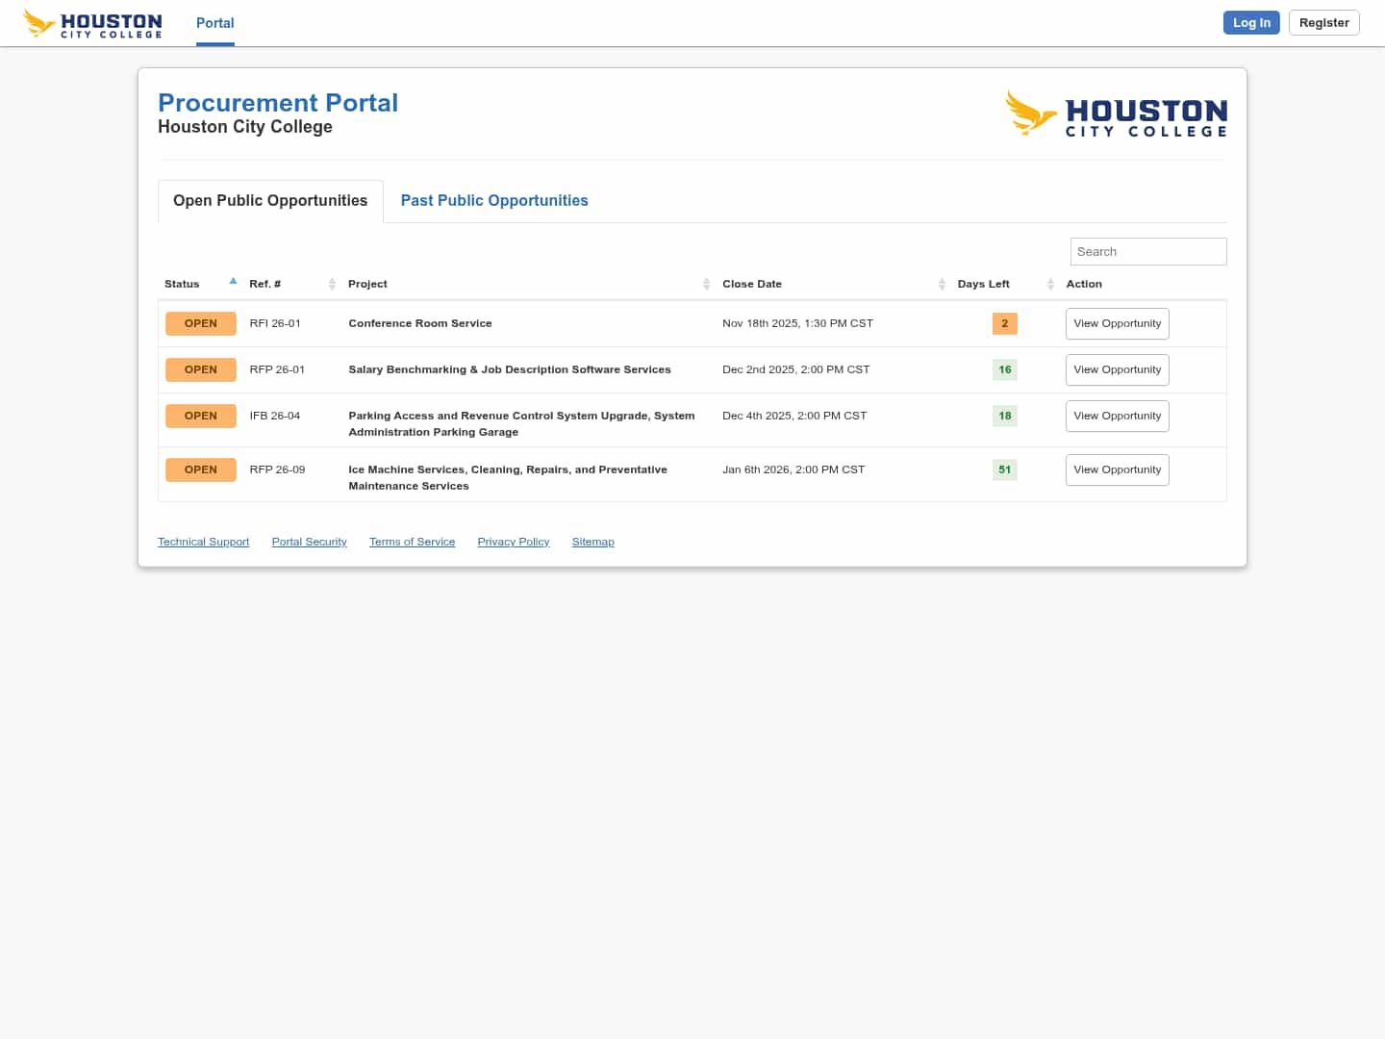
Task: Focus the Search input field
Action: tap(1147, 252)
